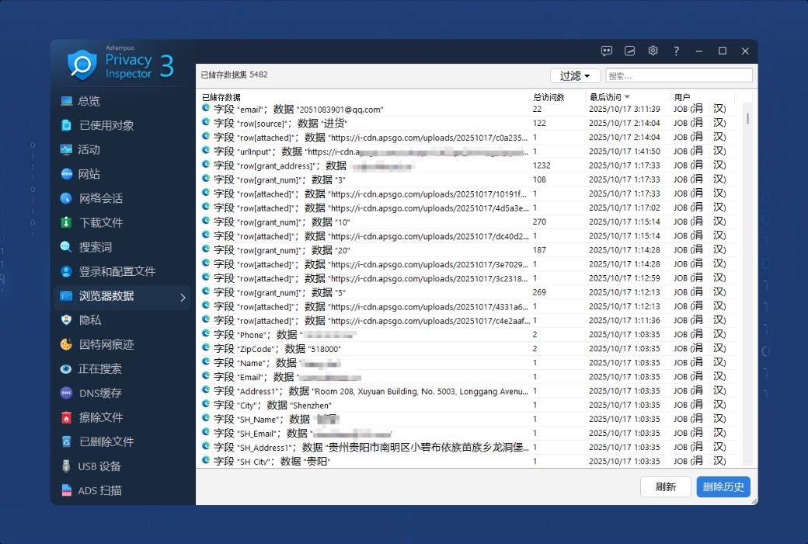The height and width of the screenshot is (544, 808).
Task: Open the 下载文件 section
Action: [101, 223]
